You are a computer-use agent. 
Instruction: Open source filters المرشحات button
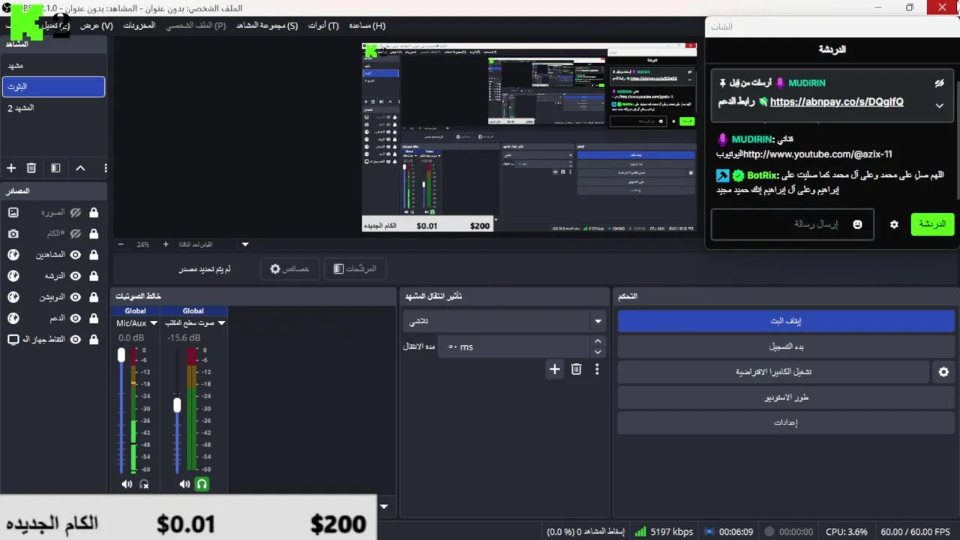(x=355, y=268)
